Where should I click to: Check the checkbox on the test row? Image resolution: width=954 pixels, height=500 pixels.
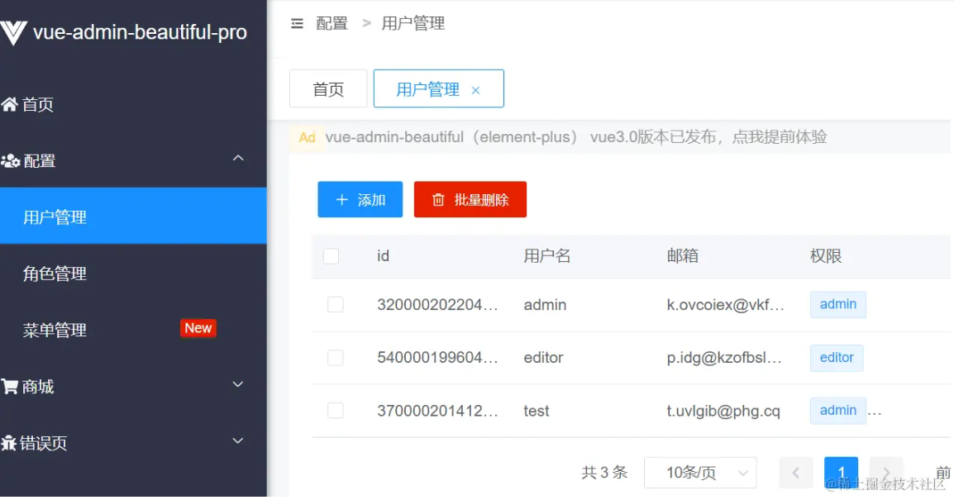click(x=335, y=411)
